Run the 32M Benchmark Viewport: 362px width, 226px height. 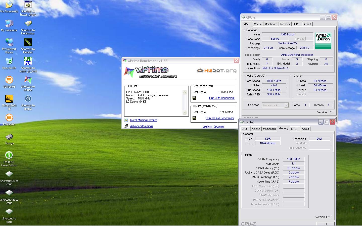pyautogui.click(x=222, y=98)
